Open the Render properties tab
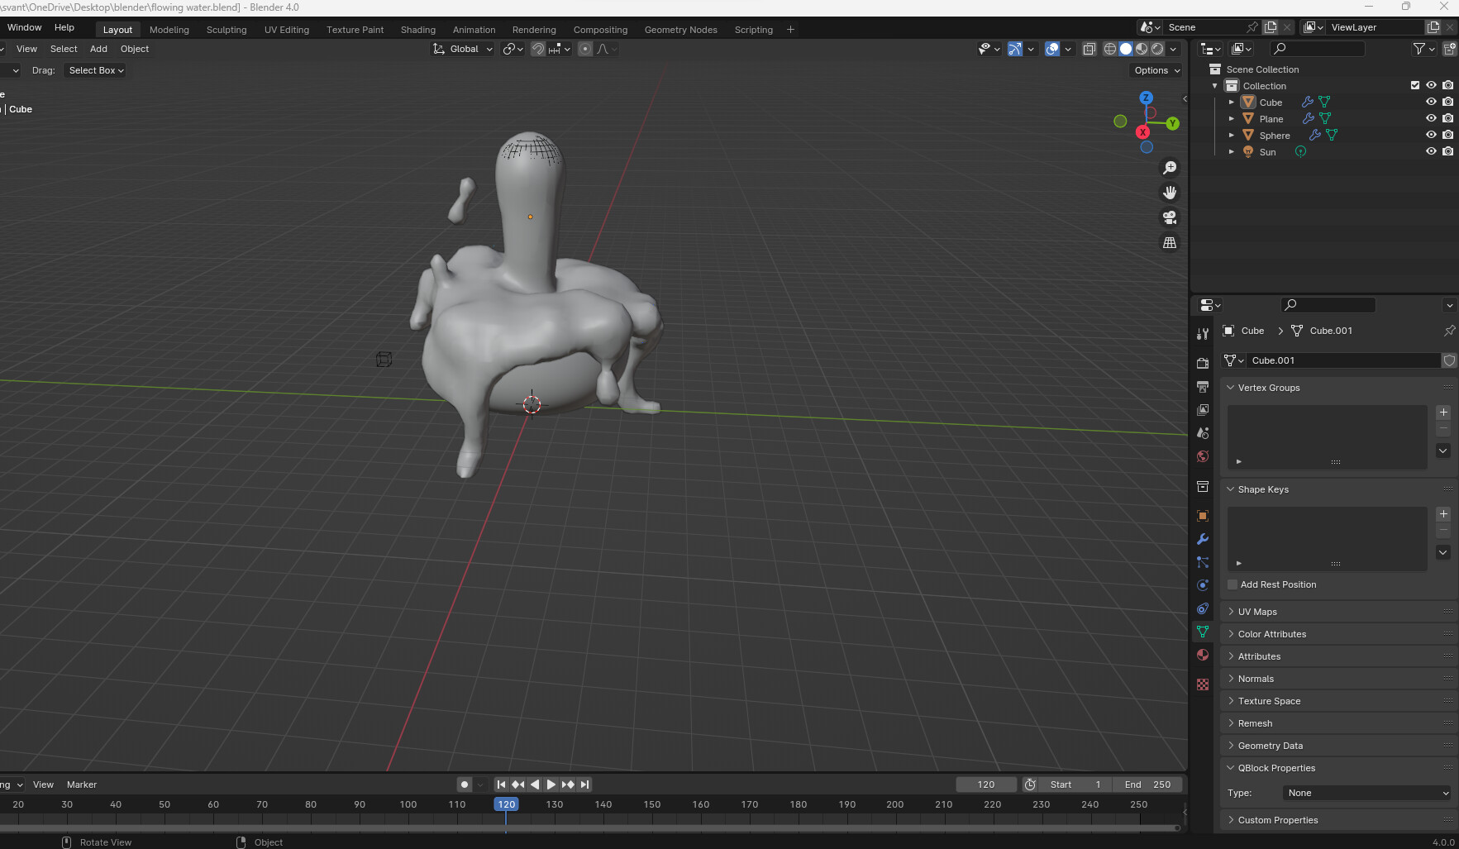This screenshot has width=1459, height=849. click(1203, 364)
